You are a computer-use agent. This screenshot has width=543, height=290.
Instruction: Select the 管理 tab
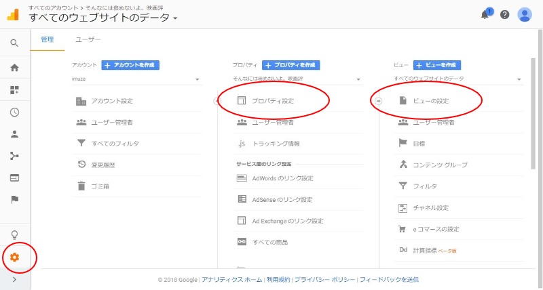[x=48, y=40]
